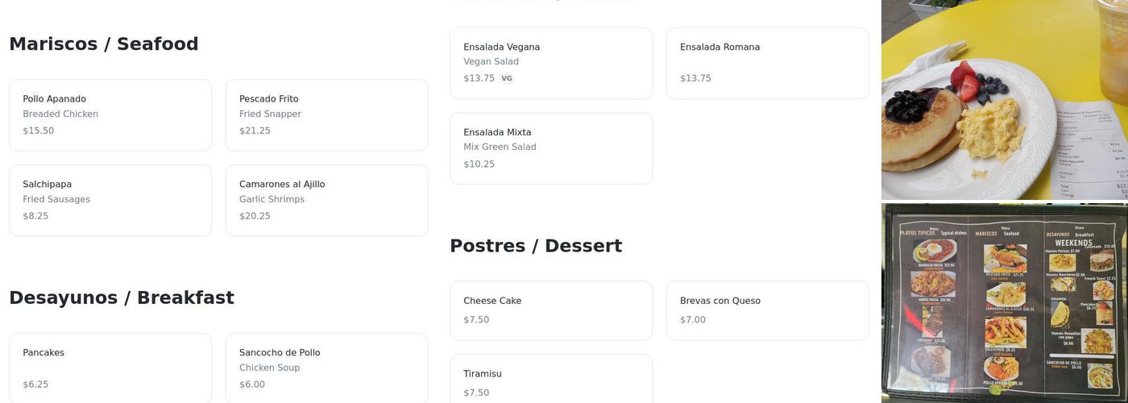Select the Sancocho de Pollo card

click(326, 368)
